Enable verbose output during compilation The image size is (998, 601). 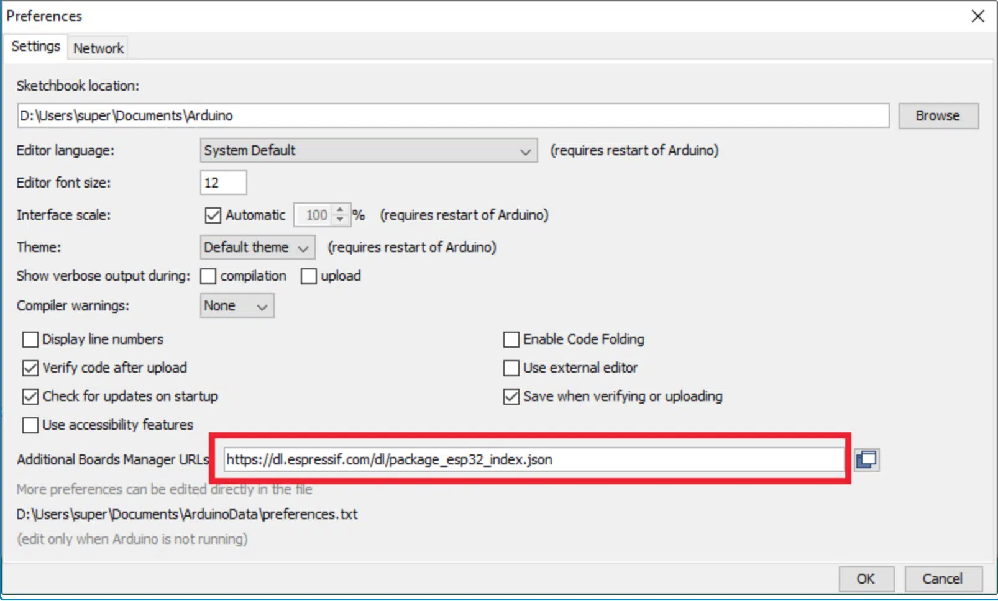[208, 276]
